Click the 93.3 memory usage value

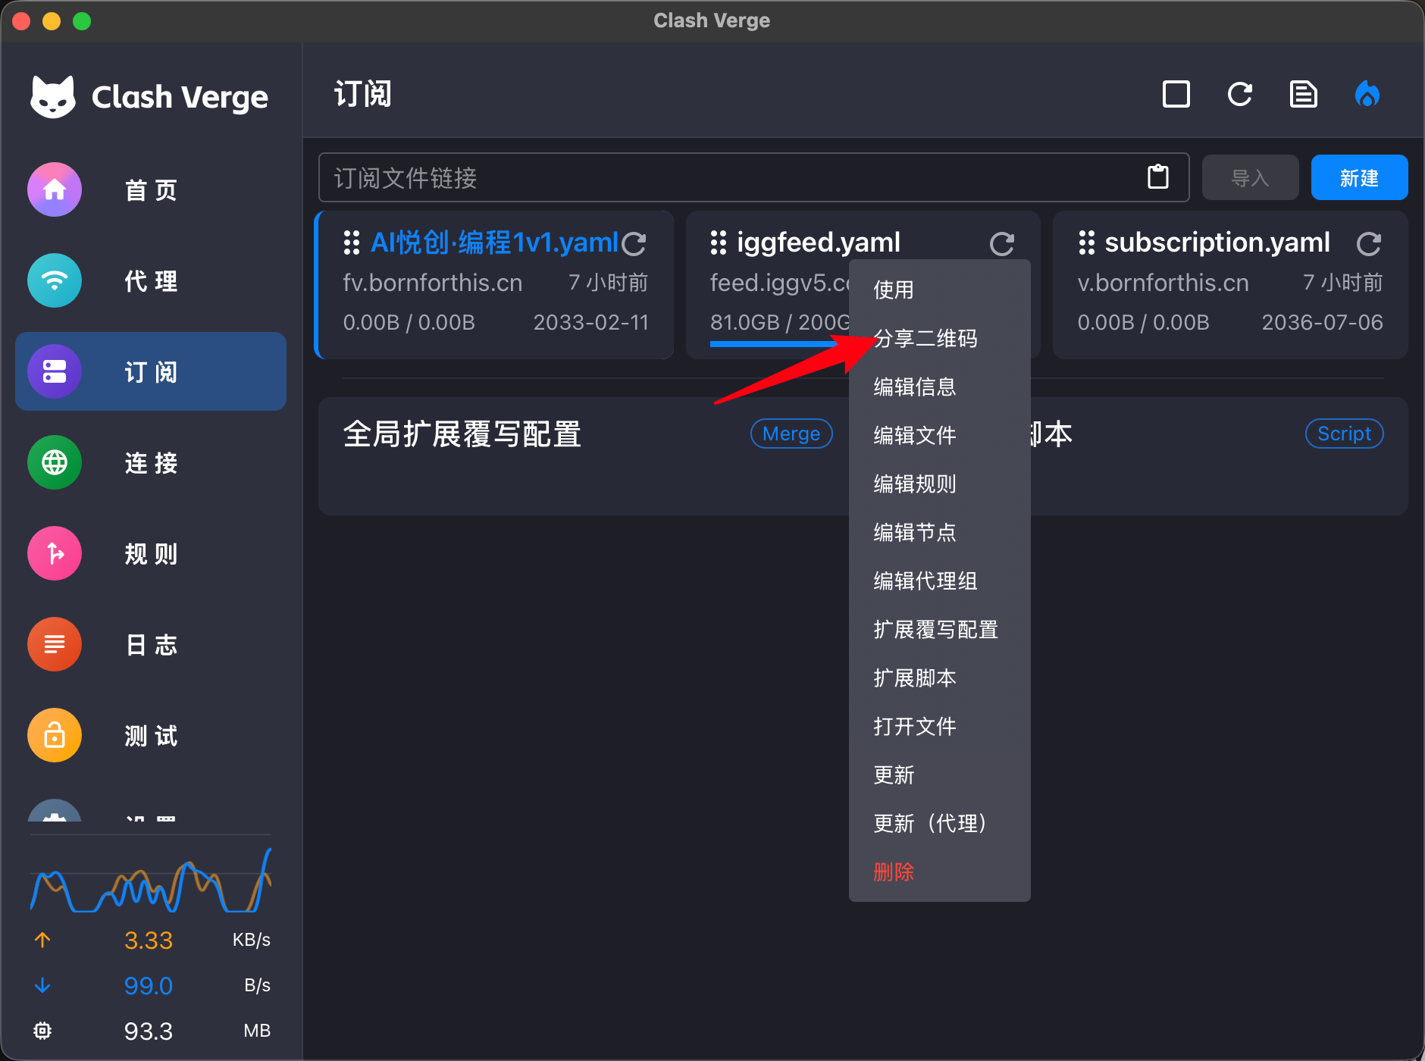click(149, 1031)
